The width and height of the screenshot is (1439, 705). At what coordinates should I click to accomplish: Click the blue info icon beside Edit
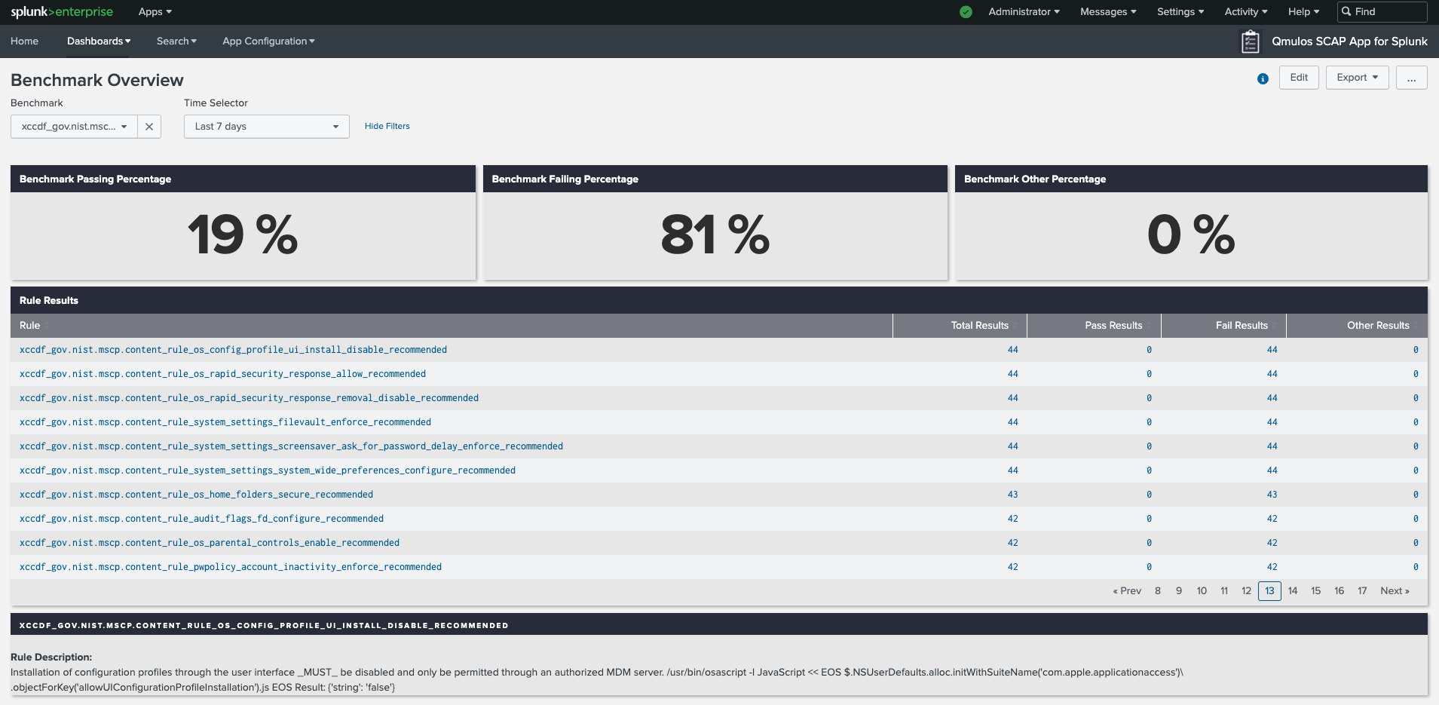(x=1263, y=78)
